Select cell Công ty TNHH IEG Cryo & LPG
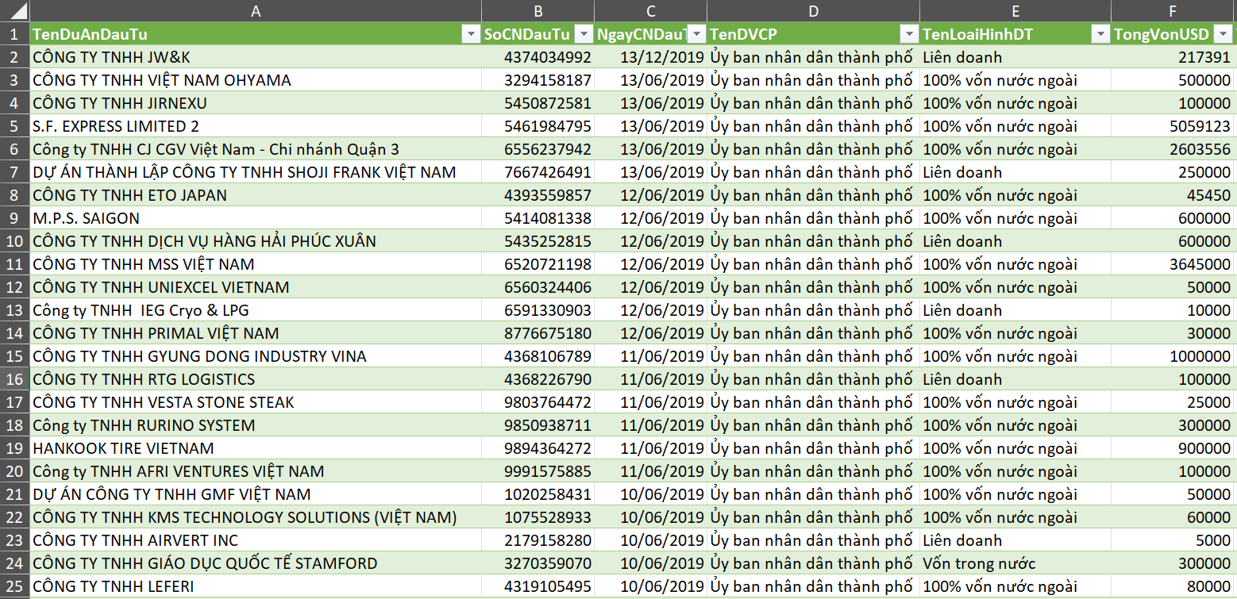Screen dimensions: 1237x599 point(255,310)
